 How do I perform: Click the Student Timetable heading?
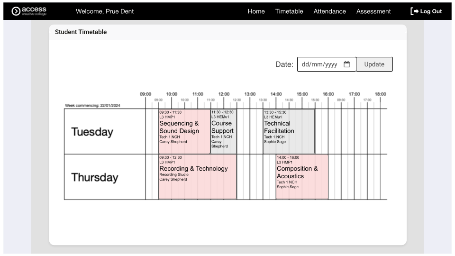(81, 32)
